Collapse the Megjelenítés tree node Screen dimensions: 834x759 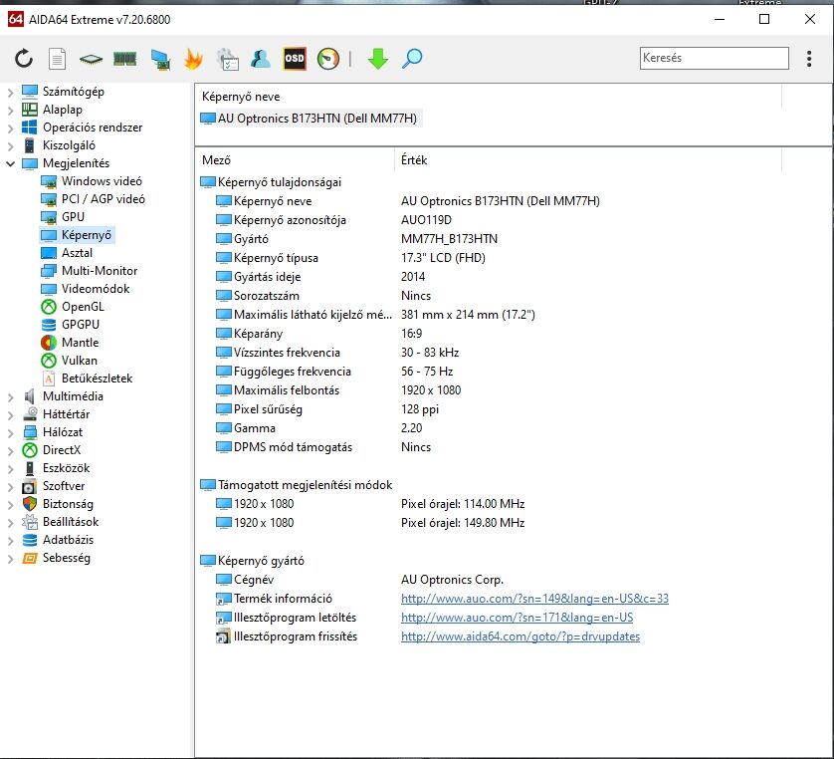(x=10, y=163)
